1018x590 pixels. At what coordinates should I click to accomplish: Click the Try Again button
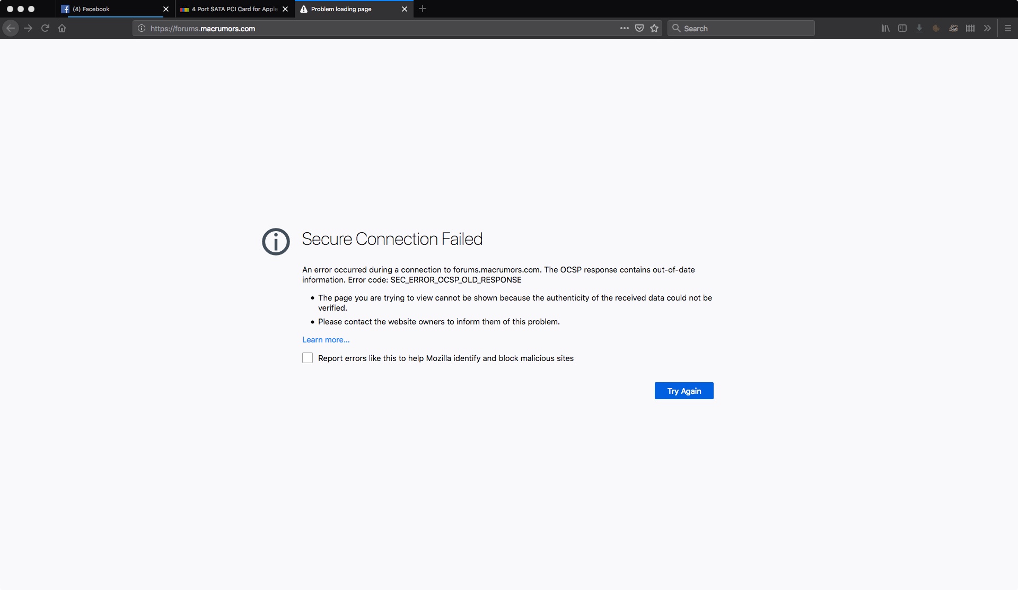click(x=684, y=391)
